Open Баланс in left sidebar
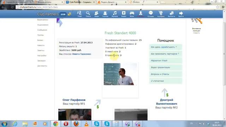226x127 pixels. [40, 40]
